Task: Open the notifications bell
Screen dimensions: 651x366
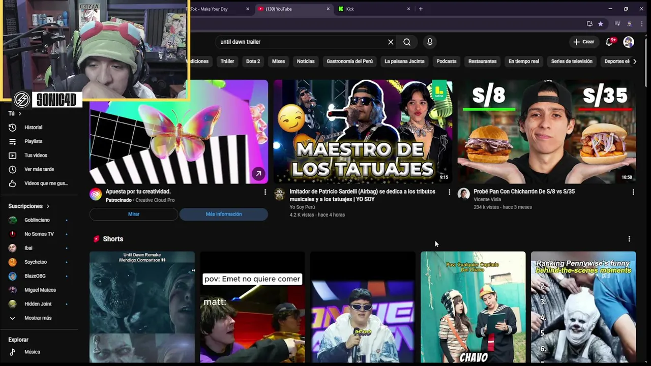Action: click(609, 42)
